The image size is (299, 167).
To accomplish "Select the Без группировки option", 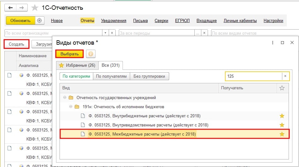I will click(x=149, y=76).
